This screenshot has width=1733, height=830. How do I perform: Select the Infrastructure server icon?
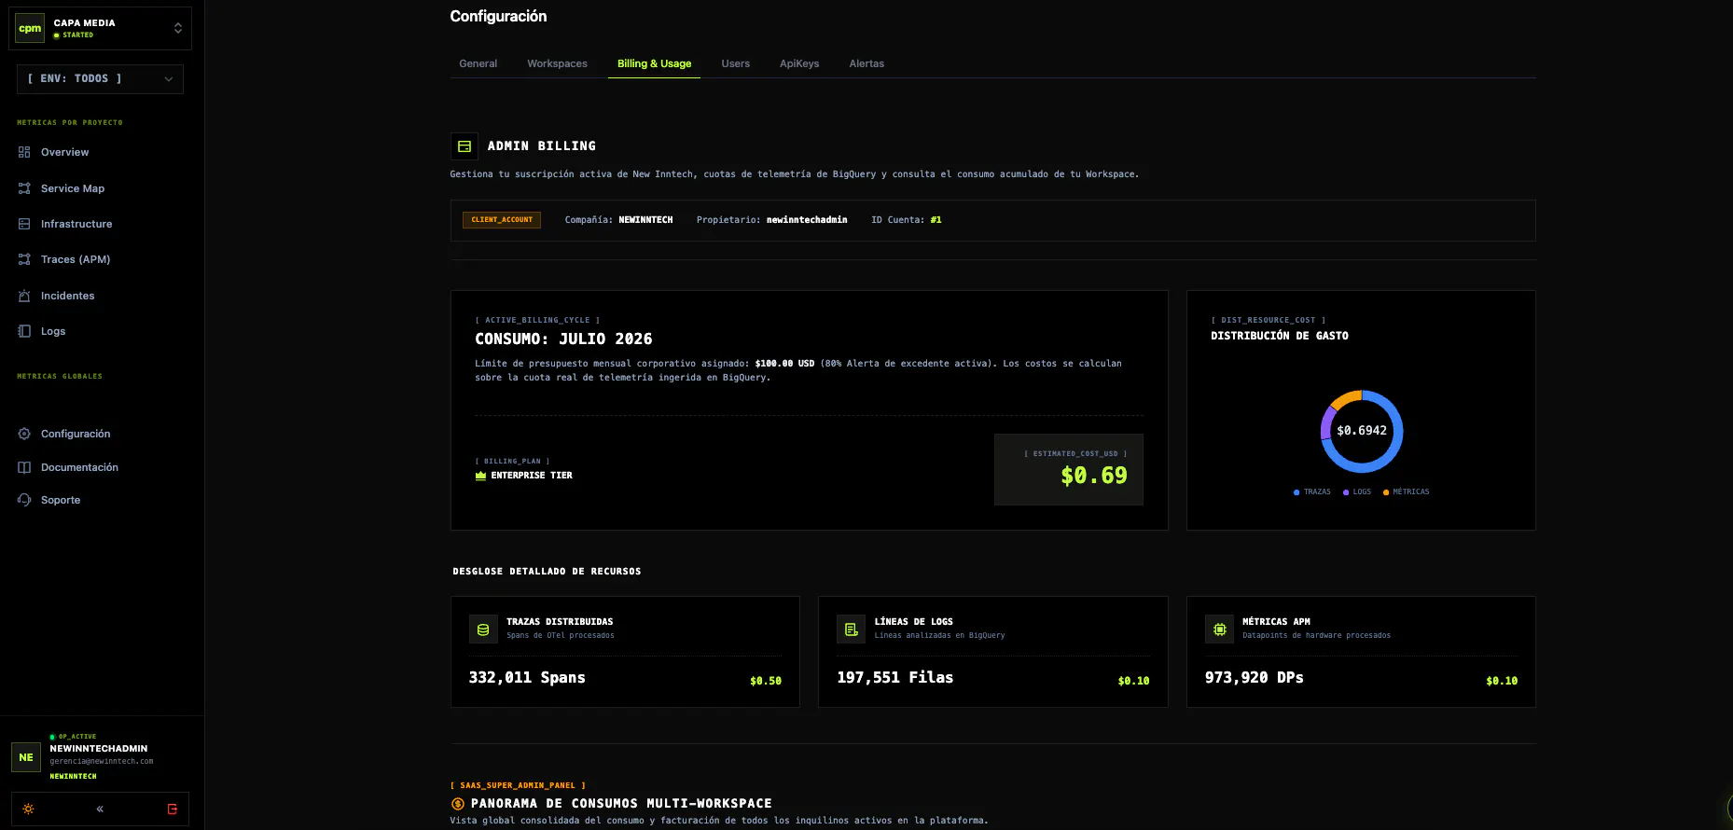pos(24,224)
